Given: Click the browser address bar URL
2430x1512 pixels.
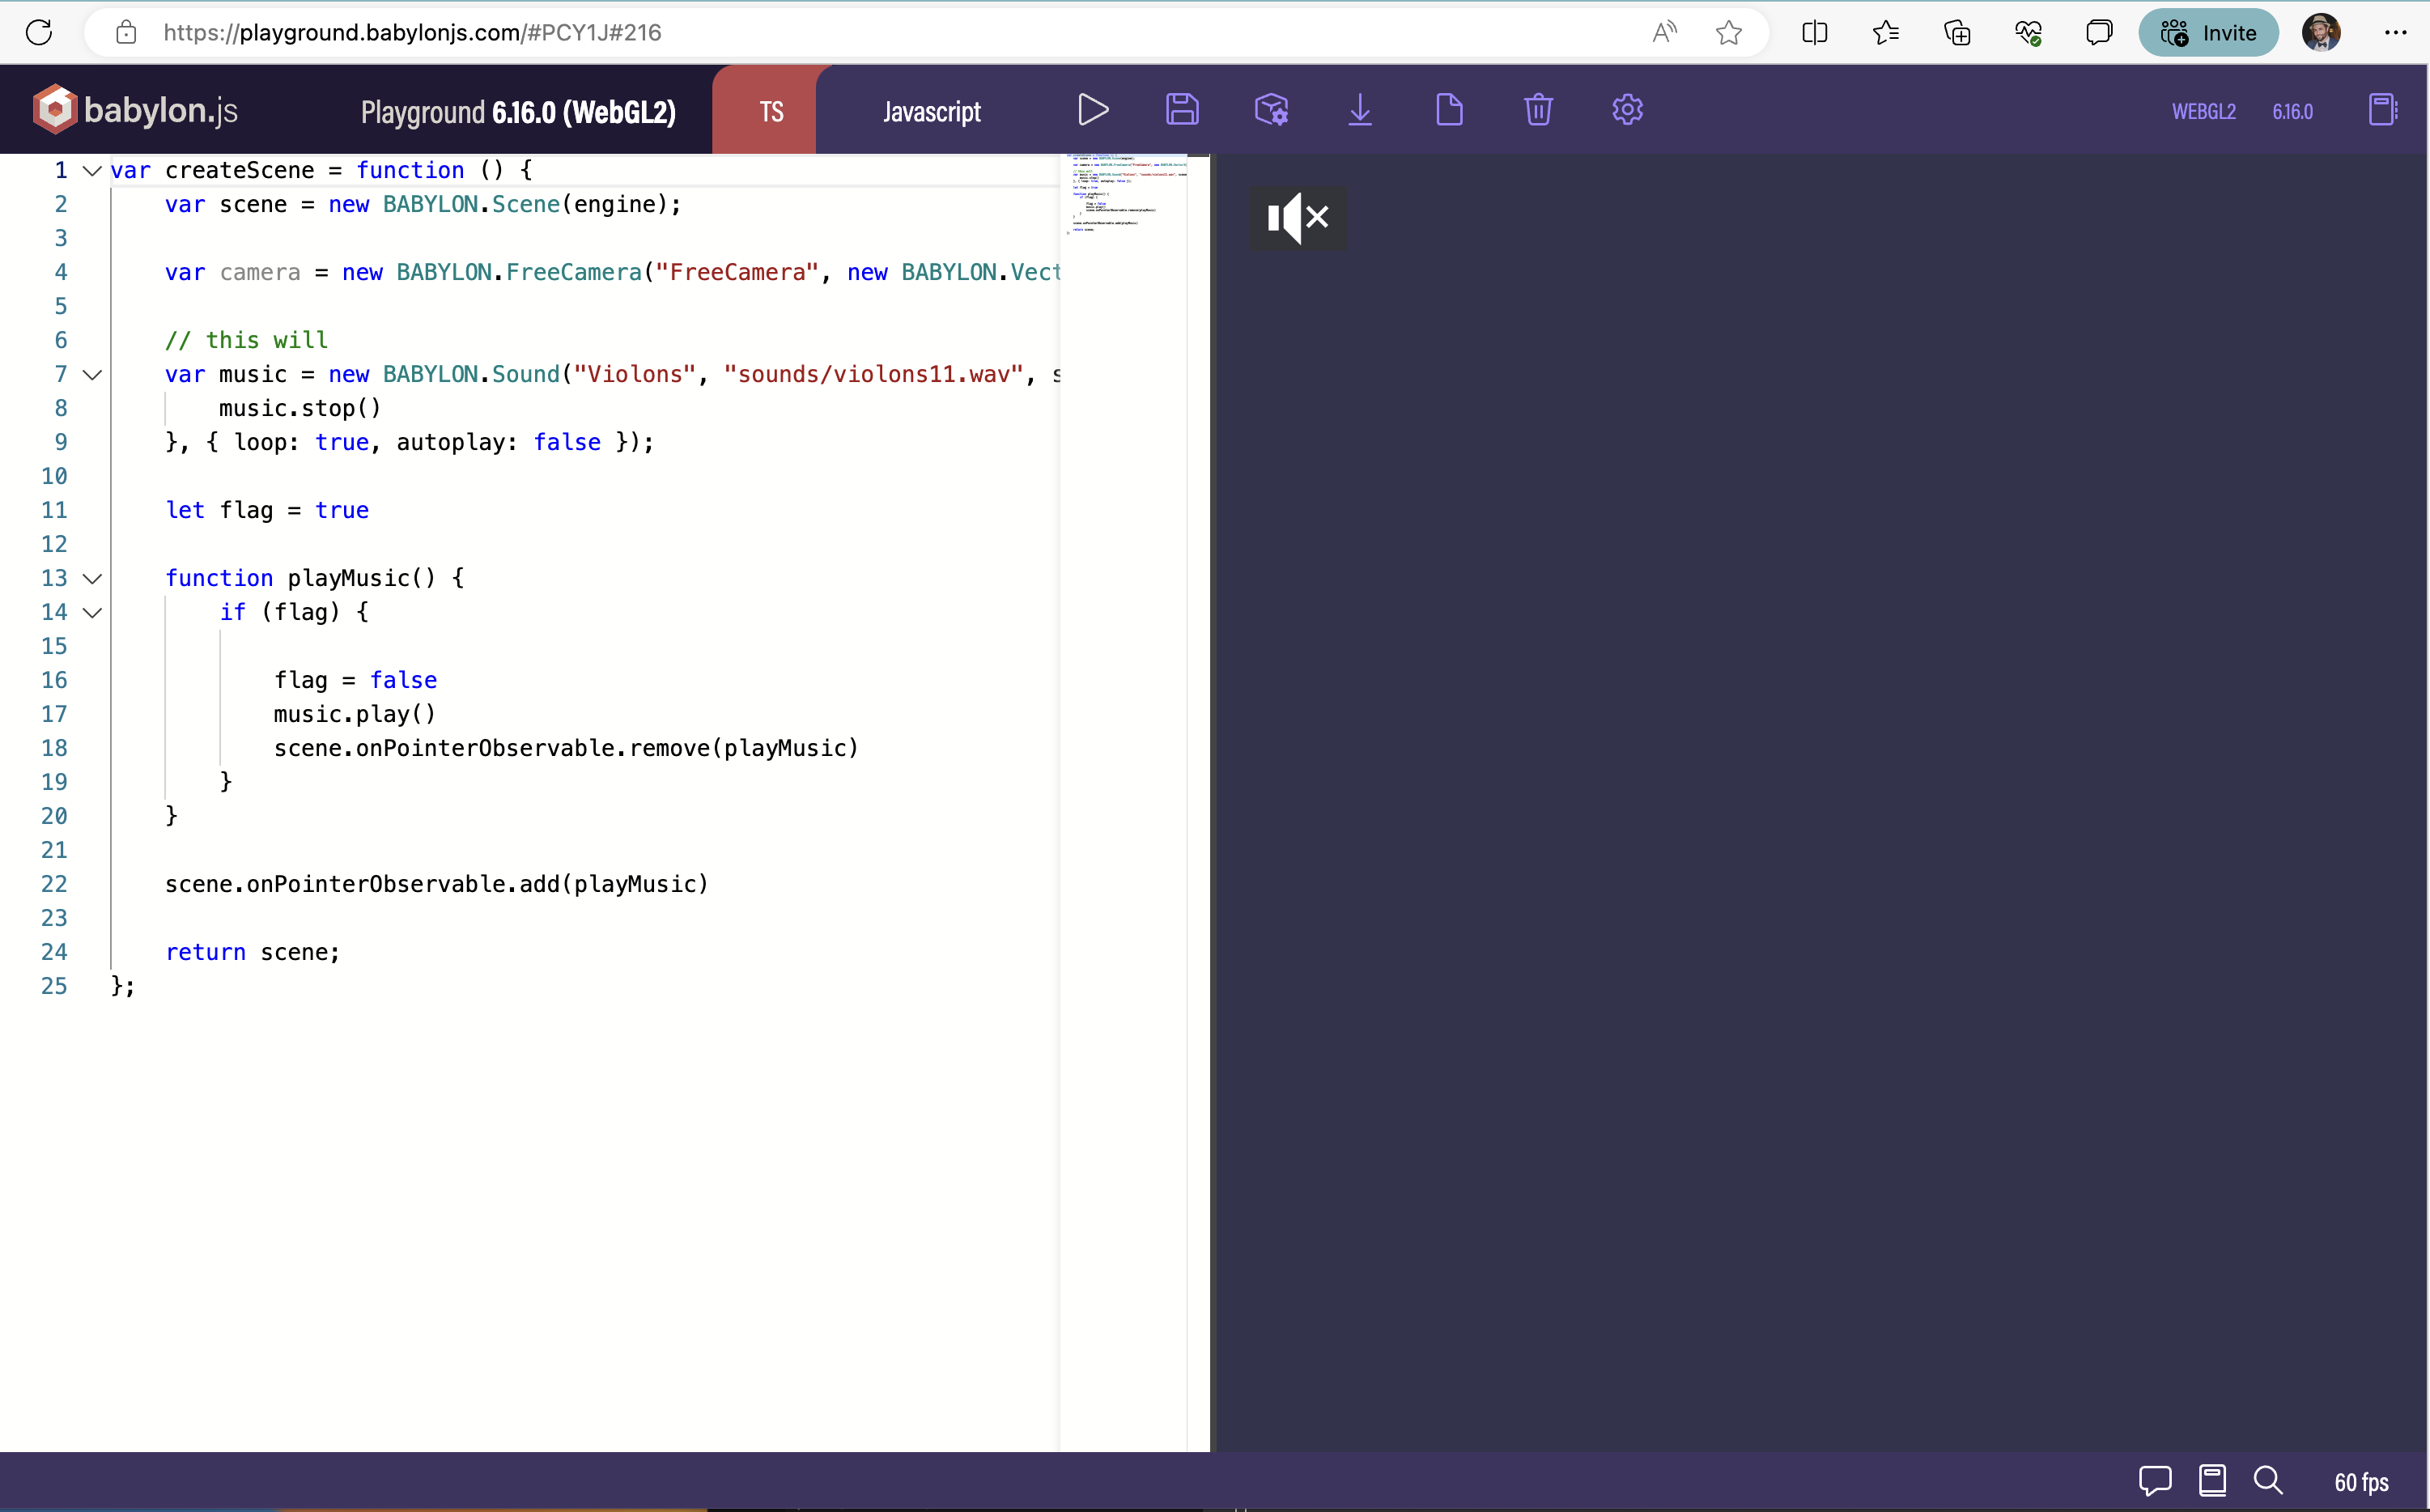Looking at the screenshot, I should point(412,33).
